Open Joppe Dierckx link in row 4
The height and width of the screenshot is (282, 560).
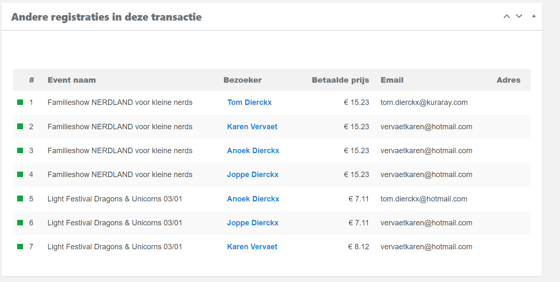253,175
